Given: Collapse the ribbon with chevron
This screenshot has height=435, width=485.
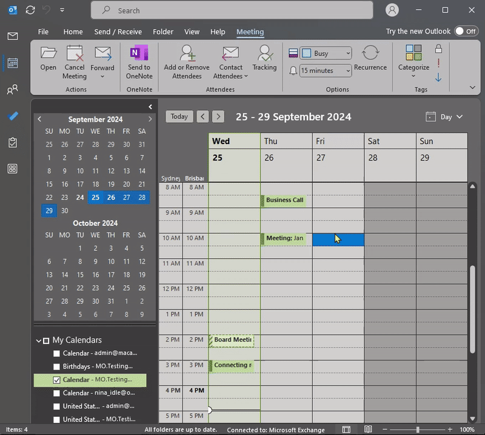Looking at the screenshot, I should (x=473, y=87).
